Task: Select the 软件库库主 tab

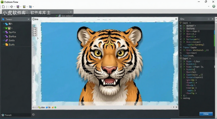Action: (x=40, y=13)
